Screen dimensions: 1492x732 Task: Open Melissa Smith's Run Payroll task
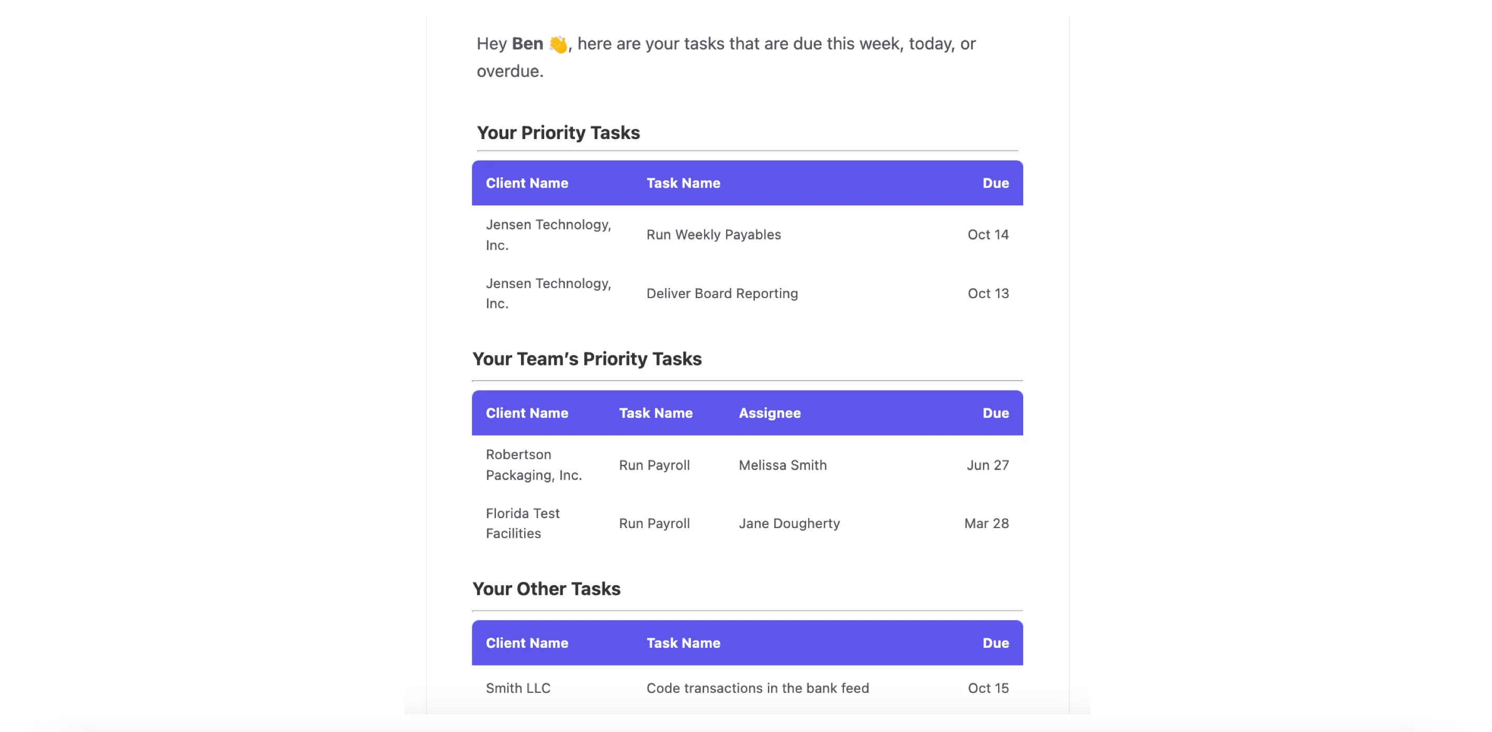point(654,465)
